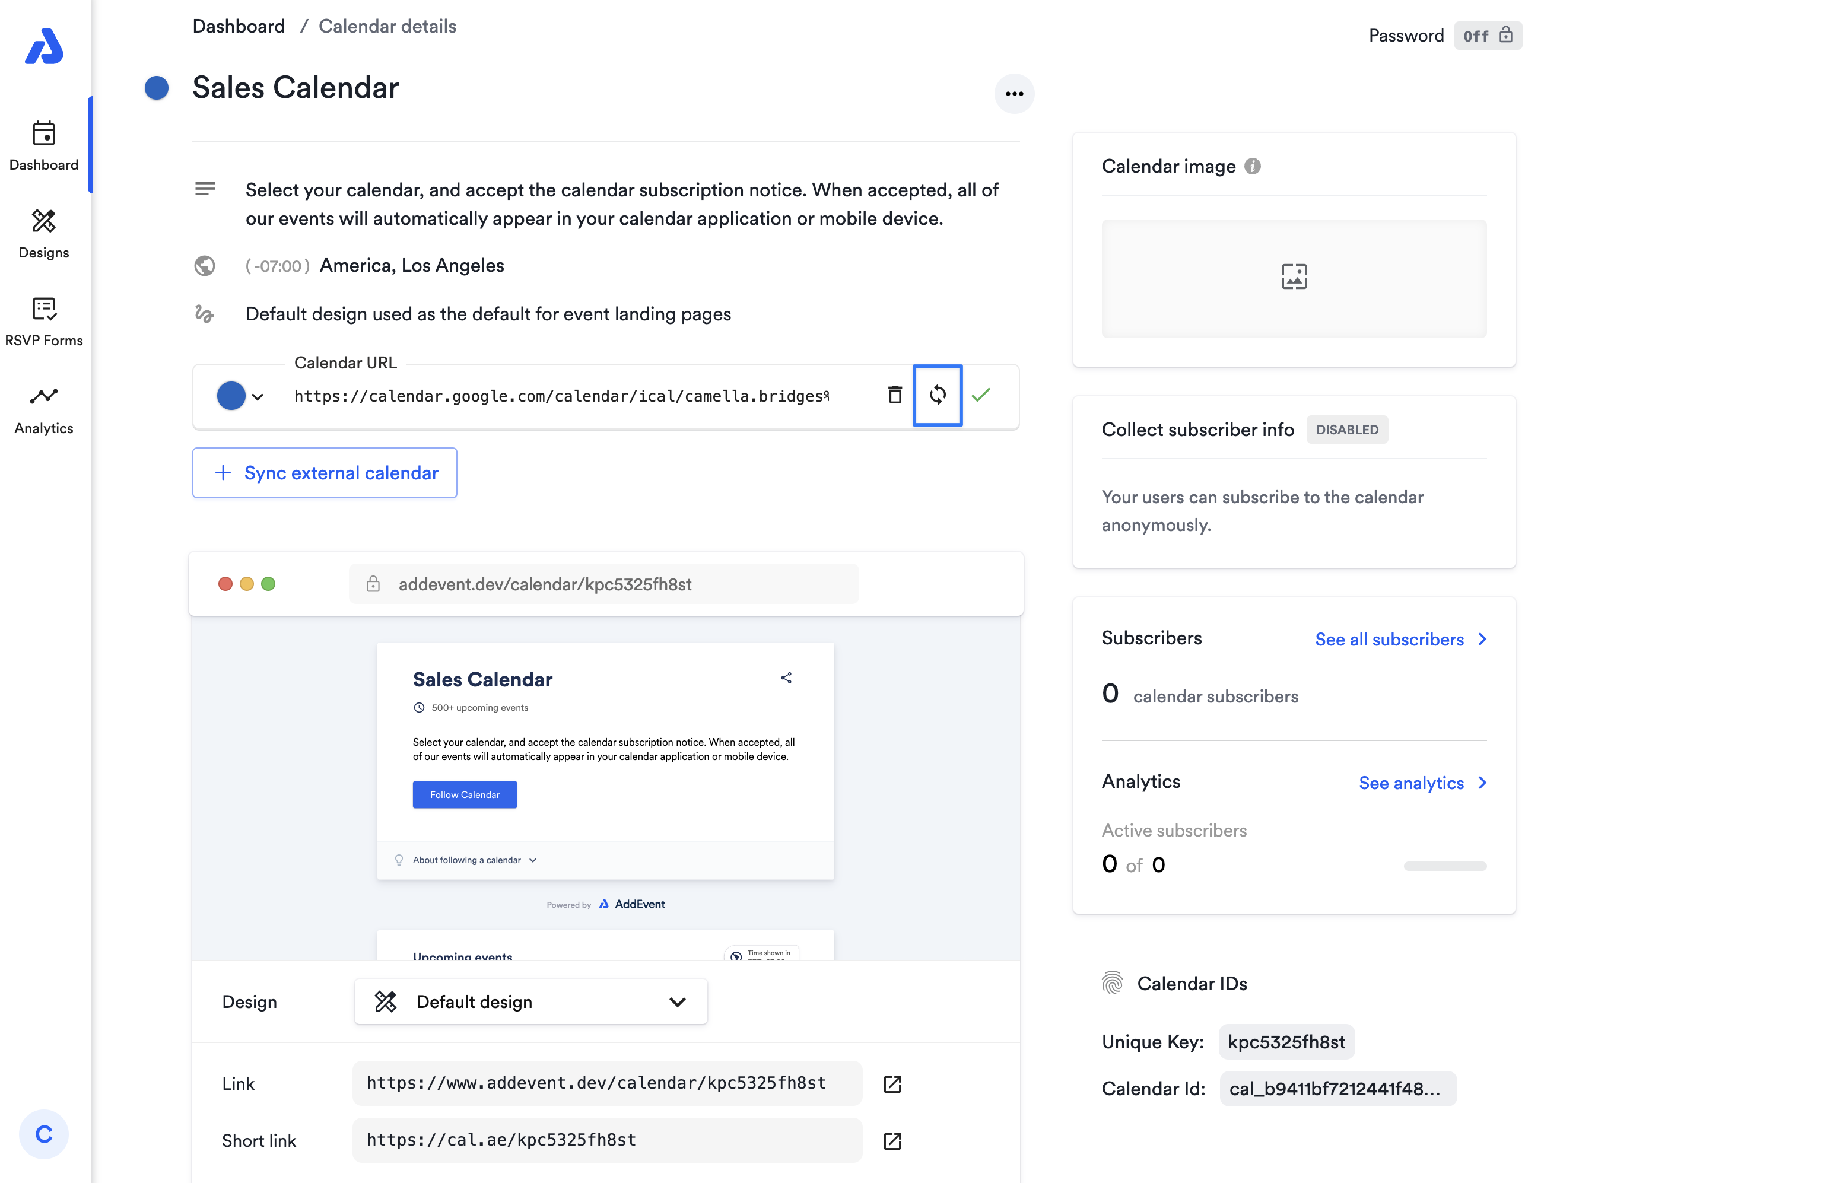The width and height of the screenshot is (1830, 1183).
Task: Go to Designs in the sidebar
Action: tap(44, 234)
